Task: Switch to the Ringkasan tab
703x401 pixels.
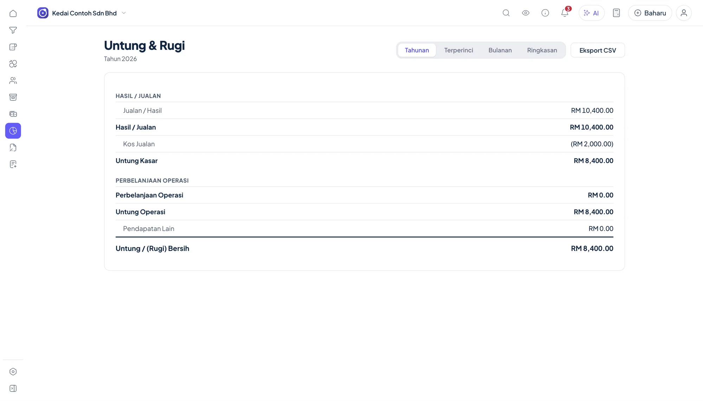Action: click(x=542, y=50)
